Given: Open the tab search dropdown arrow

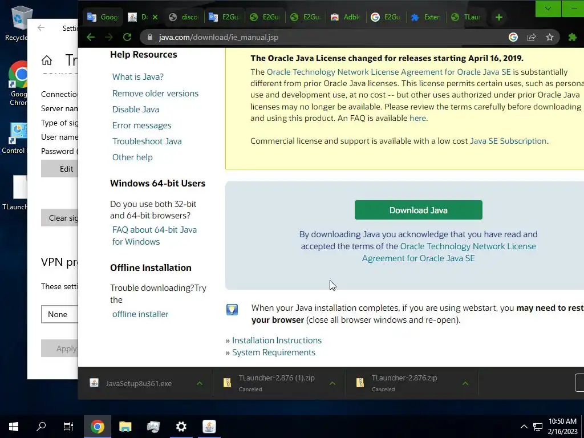Looking at the screenshot, I should (x=548, y=9).
